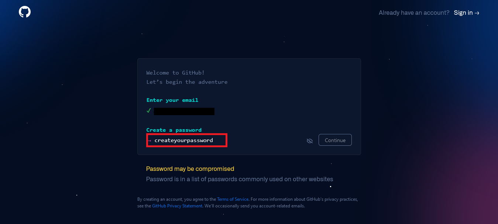Viewport: 498px width, 224px height.
Task: Click the Password may be compromised warning
Action: click(190, 169)
